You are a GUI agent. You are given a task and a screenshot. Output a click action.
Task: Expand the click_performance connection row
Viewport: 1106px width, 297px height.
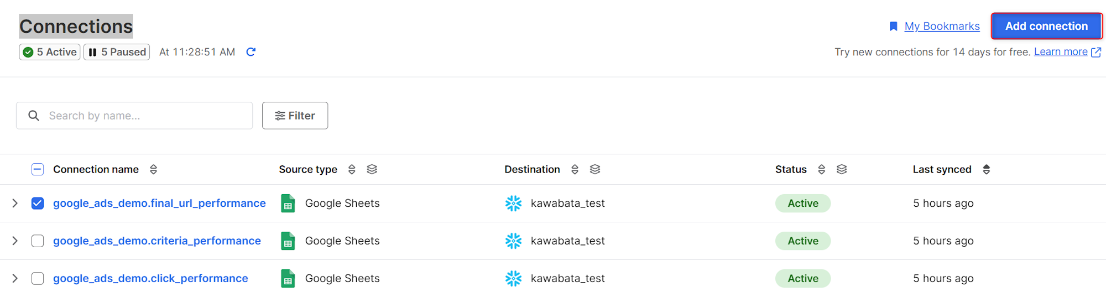pyautogui.click(x=15, y=279)
